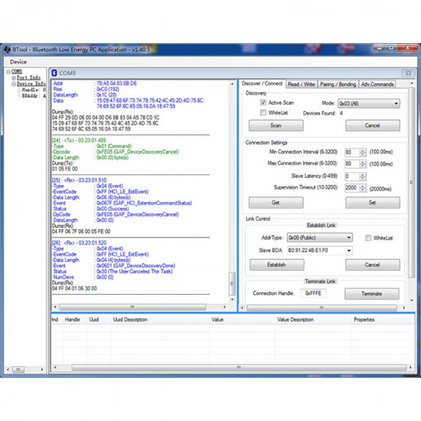The width and height of the screenshot is (421, 421).
Task: Click the Slave BDA address text
Action: coord(308,250)
